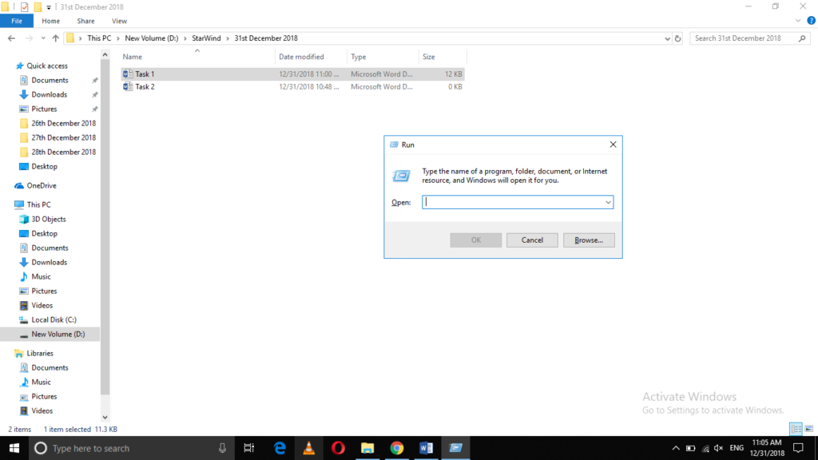
Task: Open the Run dialog Open dropdown arrow
Action: pos(608,202)
